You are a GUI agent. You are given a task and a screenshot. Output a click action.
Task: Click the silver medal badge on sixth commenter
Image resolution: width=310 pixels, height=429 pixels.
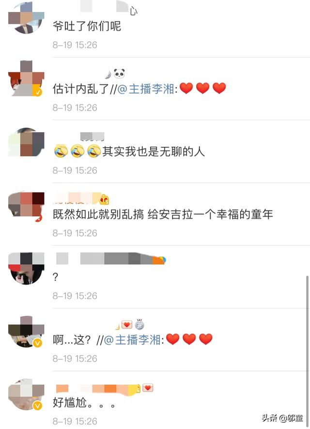pos(139,324)
